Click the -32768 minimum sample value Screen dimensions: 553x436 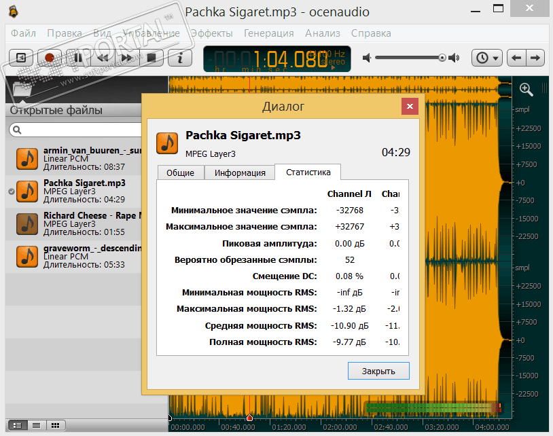(x=349, y=211)
